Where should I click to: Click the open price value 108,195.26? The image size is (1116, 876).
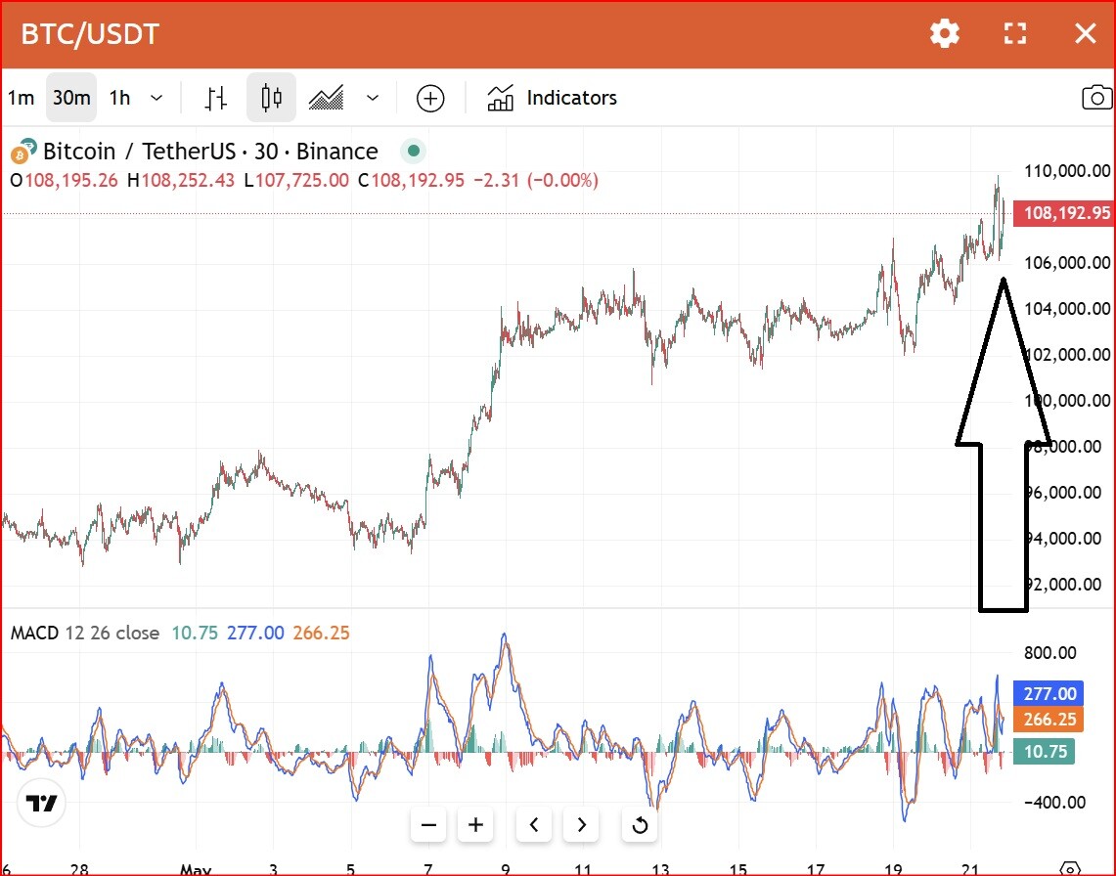point(71,180)
